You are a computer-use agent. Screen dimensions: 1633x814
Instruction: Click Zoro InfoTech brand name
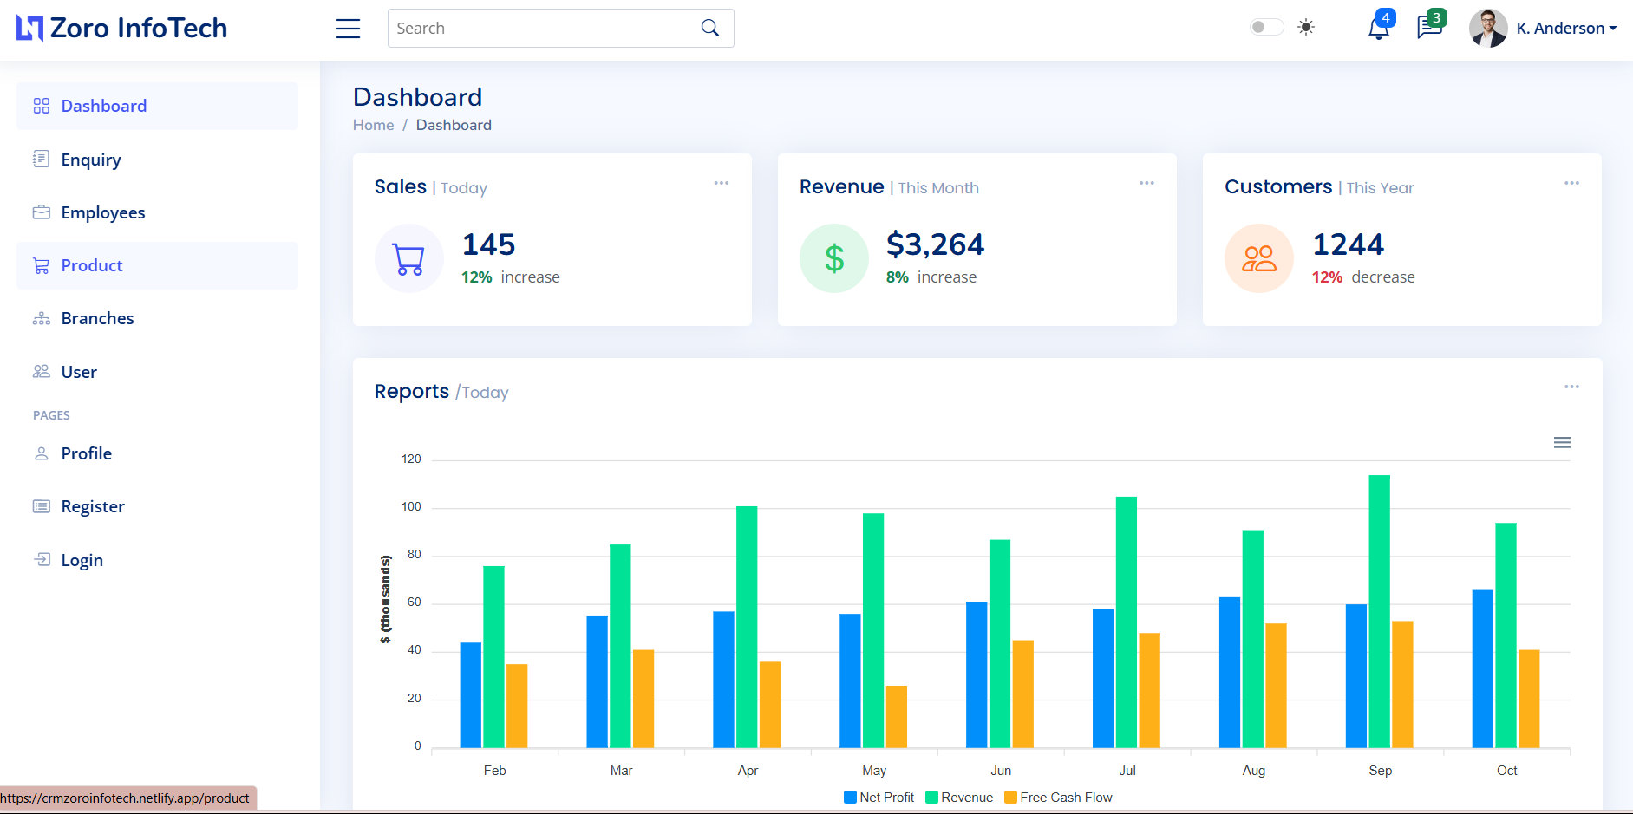(x=139, y=28)
